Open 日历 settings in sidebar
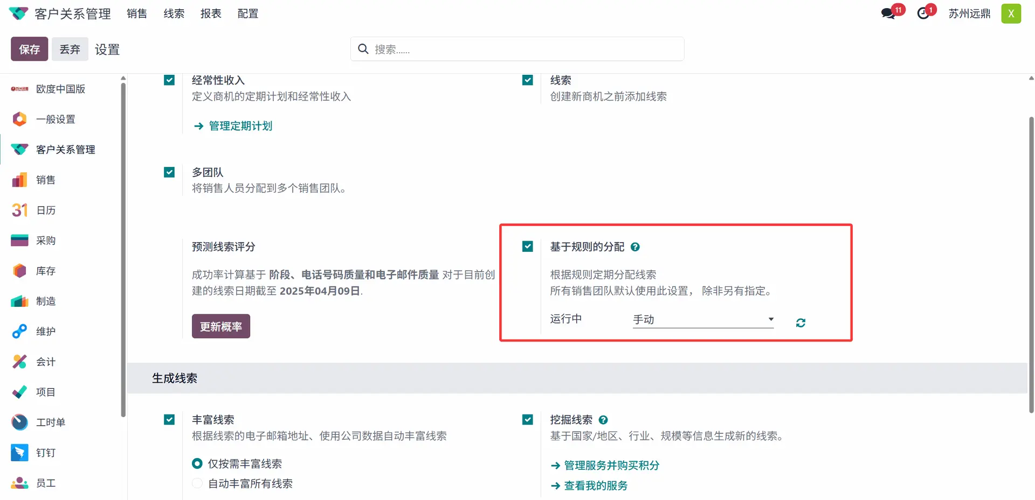 click(46, 210)
